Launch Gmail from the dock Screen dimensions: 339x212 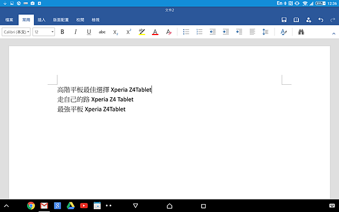click(x=44, y=206)
